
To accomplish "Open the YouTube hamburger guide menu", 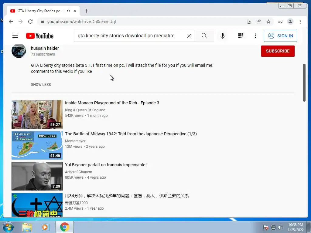I will tap(15, 36).
